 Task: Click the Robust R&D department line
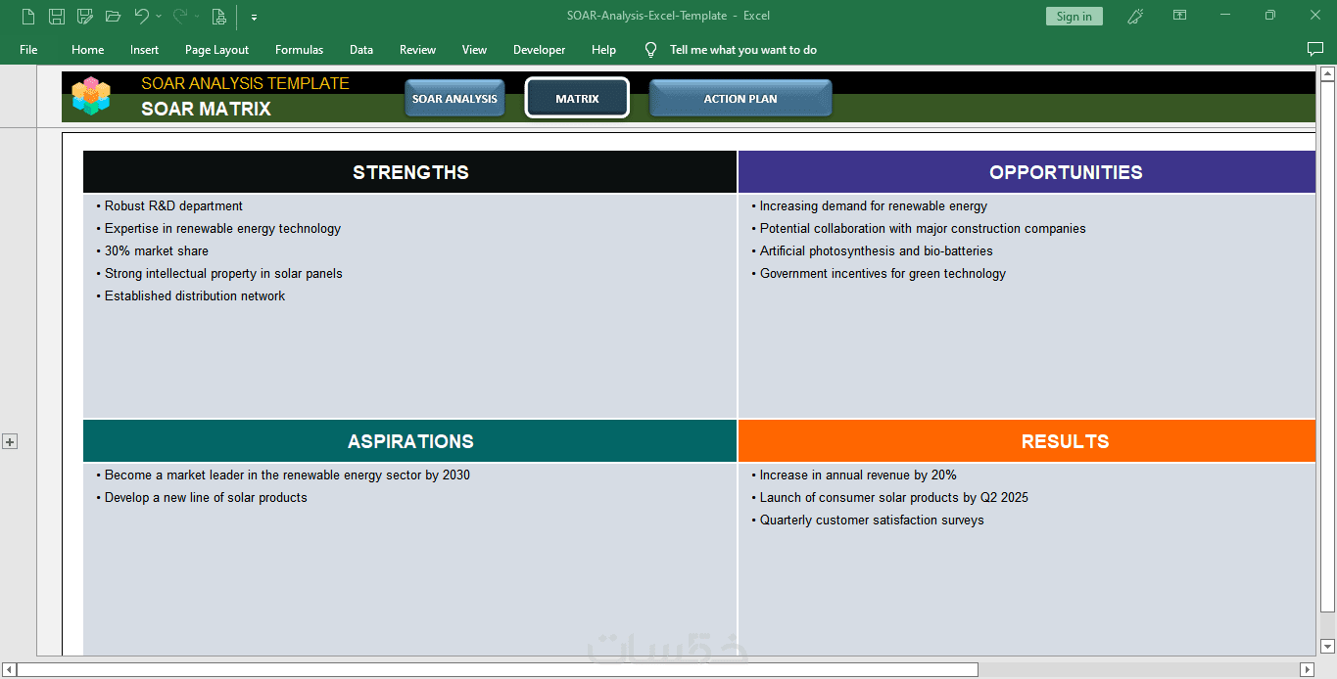pos(169,206)
